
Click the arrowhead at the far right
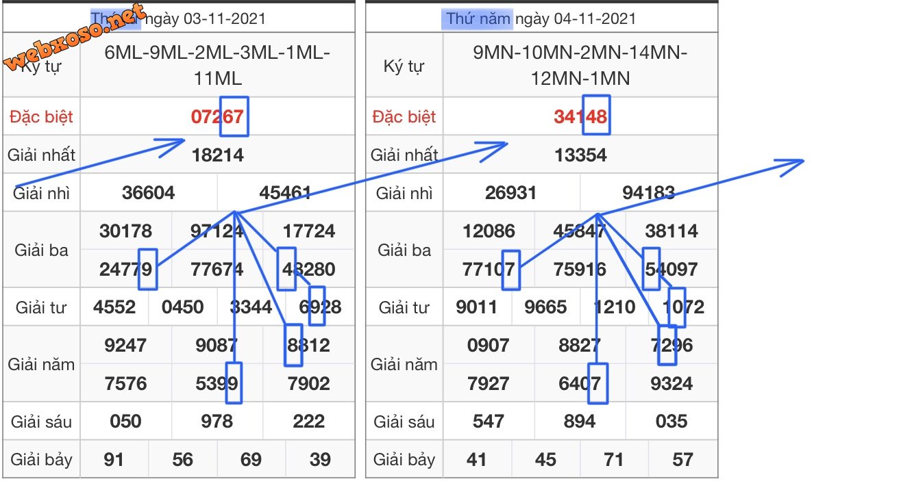click(x=795, y=164)
